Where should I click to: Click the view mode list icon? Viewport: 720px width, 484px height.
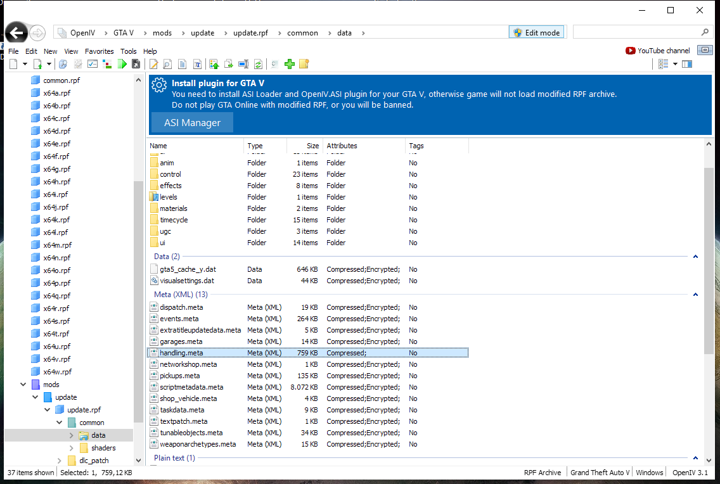[x=664, y=64]
